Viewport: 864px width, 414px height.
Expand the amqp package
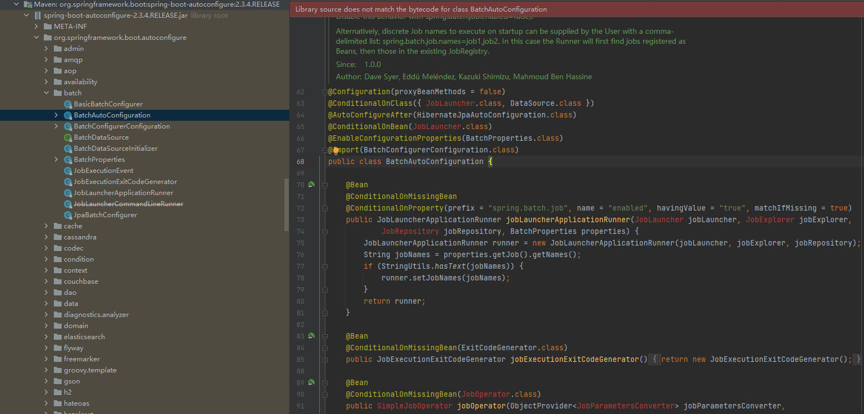pos(47,60)
